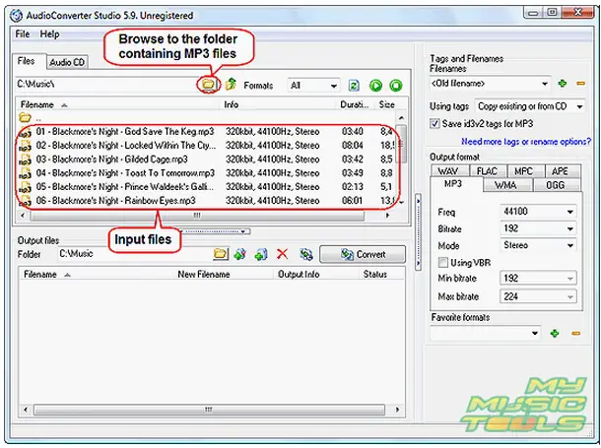Open the Bitrate 192 dropdown

[569, 228]
